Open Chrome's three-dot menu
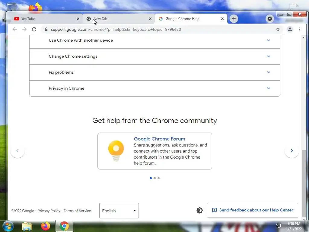This screenshot has height=232, width=309. (x=300, y=29)
